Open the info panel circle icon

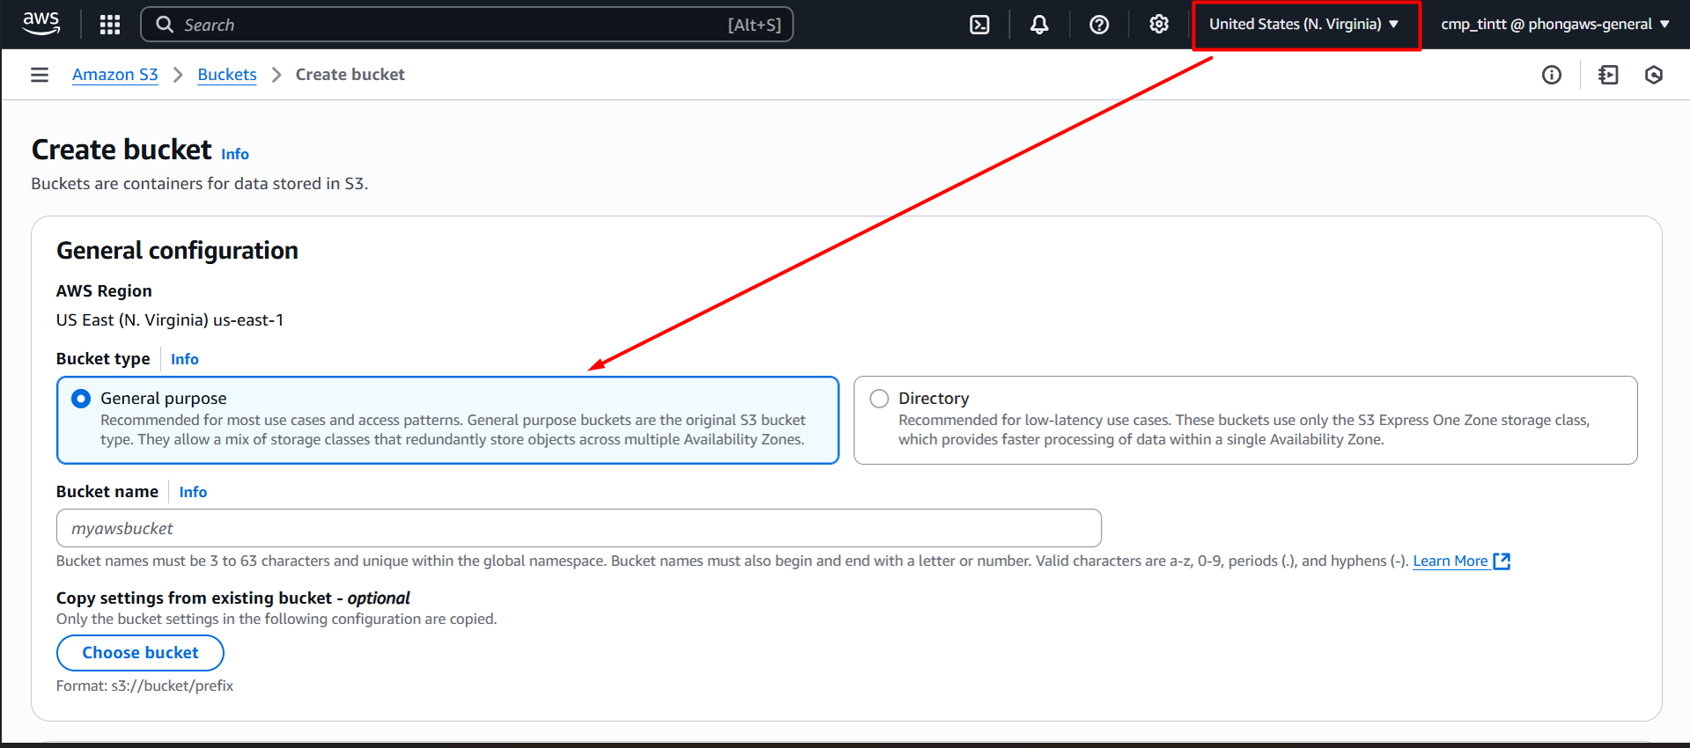pyautogui.click(x=1552, y=75)
